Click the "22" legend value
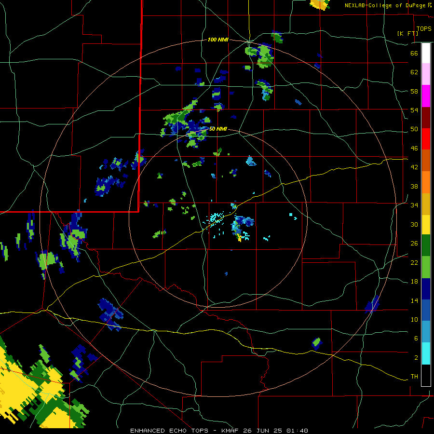 [414, 262]
